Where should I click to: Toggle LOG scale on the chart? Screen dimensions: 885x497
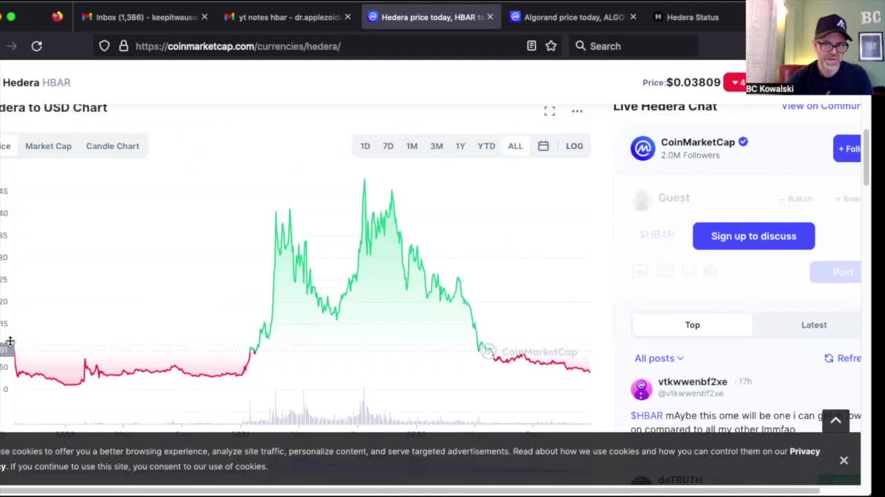tap(575, 146)
